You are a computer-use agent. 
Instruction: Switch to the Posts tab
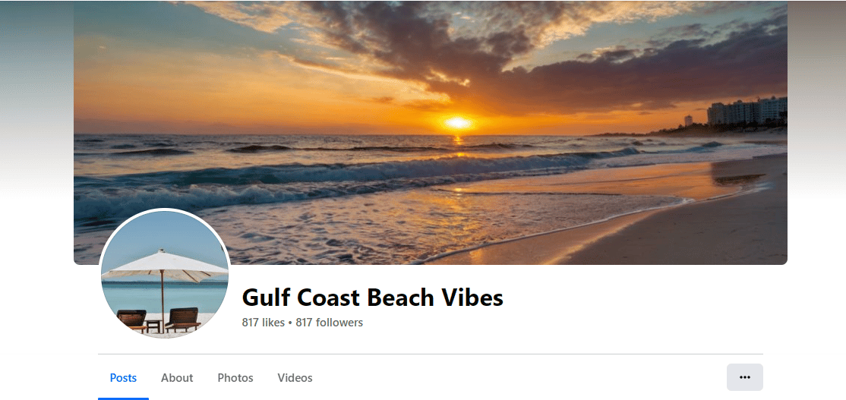pos(123,378)
